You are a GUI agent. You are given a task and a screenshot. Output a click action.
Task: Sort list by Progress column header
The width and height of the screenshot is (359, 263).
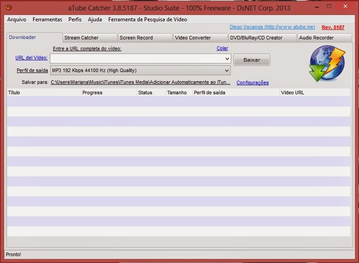pos(109,93)
